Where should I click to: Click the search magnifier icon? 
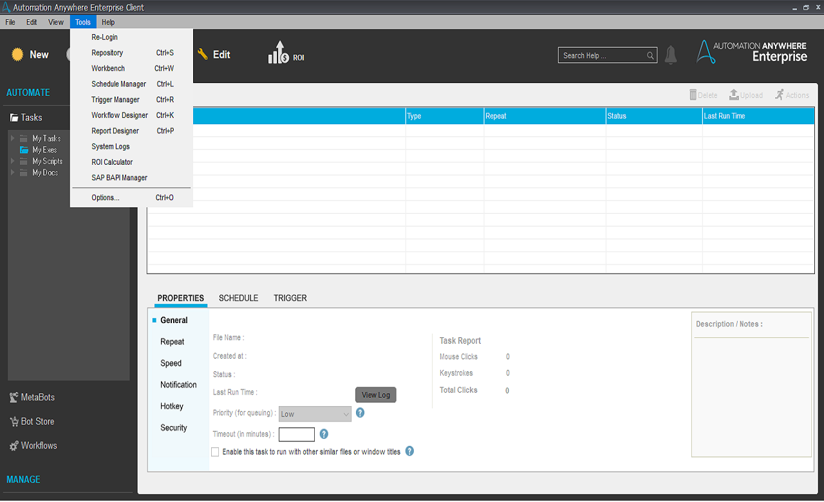(x=650, y=56)
